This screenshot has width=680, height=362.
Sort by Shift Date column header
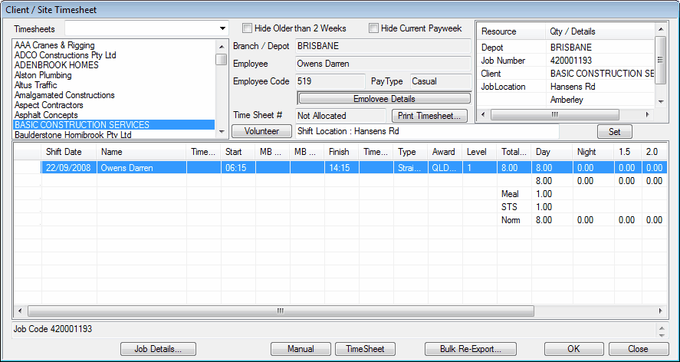(x=64, y=152)
